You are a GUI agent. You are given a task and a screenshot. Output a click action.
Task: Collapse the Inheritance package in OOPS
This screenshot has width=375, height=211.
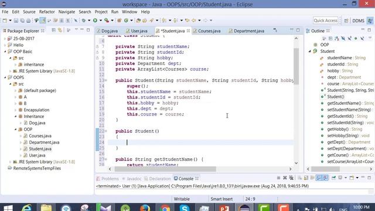pos(16,117)
